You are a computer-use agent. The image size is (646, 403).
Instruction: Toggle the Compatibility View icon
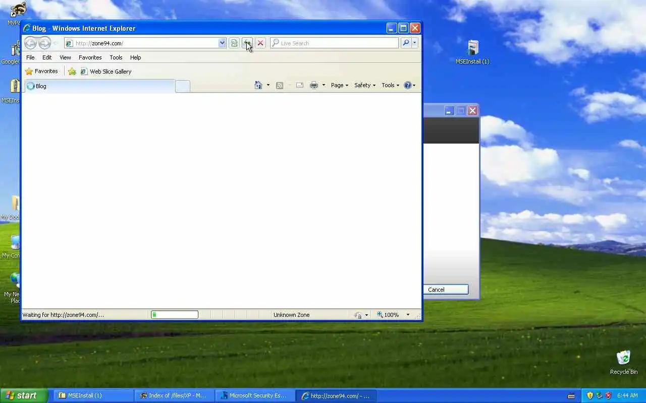(234, 43)
